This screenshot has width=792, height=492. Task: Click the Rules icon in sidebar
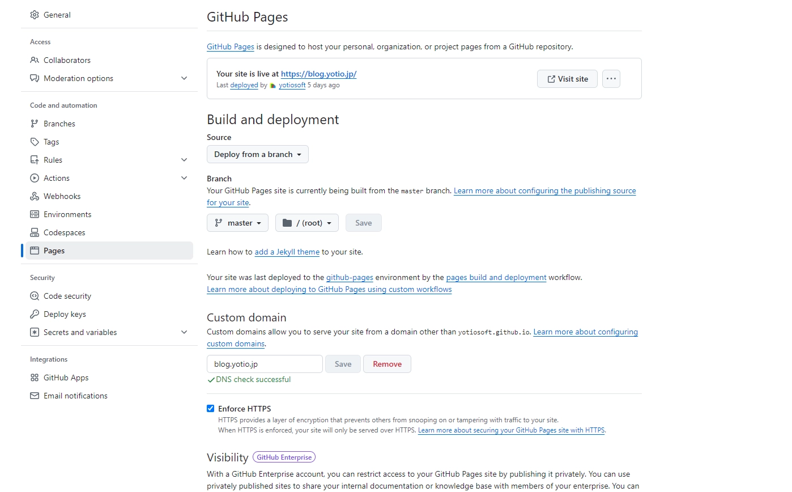(35, 160)
